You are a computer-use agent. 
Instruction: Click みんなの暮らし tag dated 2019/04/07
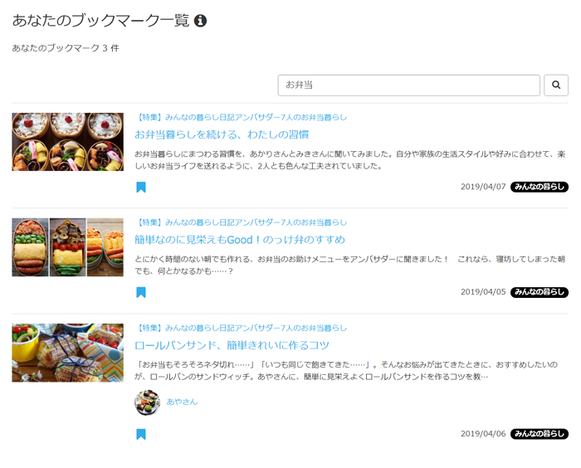pyautogui.click(x=539, y=187)
